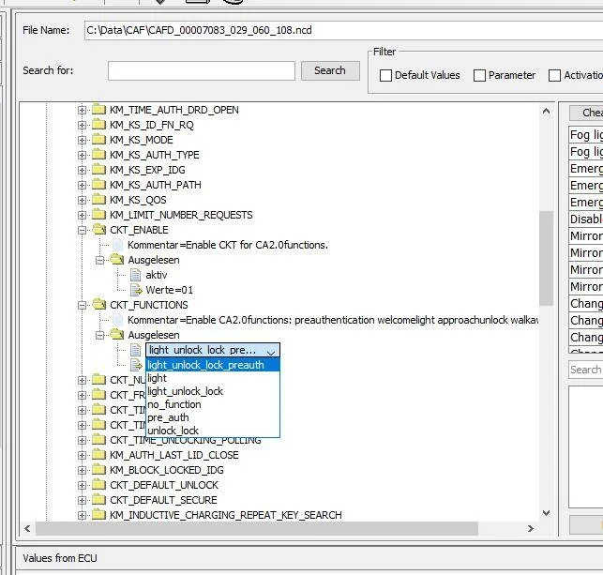This screenshot has height=575, width=603.
Task: Click the document icon beside the light_unlock combo box
Action: (x=135, y=350)
